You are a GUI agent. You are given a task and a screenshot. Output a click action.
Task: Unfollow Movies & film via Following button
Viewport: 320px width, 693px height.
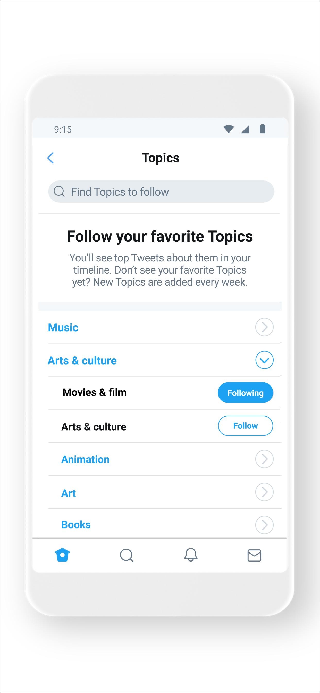coord(245,393)
